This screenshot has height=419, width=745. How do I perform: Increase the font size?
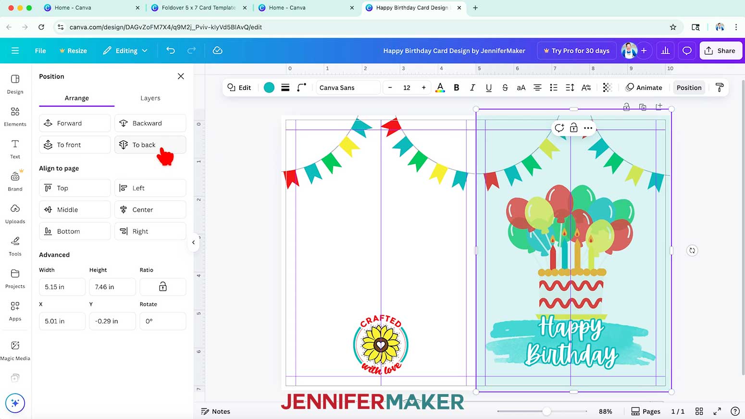coord(423,87)
